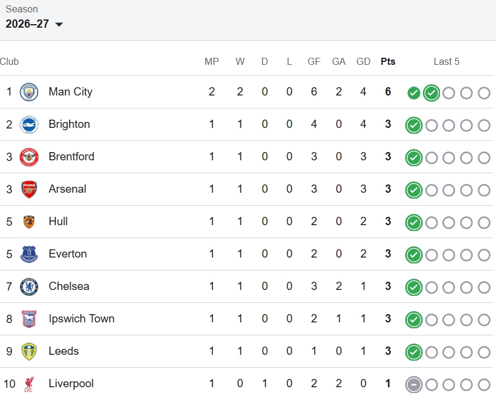Open the Ipswich Town team name
496x399 pixels.
point(81,318)
